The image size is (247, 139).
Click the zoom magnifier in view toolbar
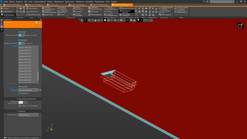(89, 20)
